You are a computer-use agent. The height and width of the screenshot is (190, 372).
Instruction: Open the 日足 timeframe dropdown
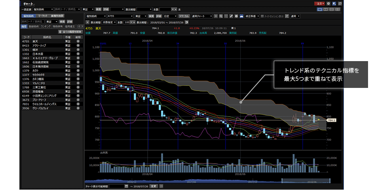[x=170, y=16]
